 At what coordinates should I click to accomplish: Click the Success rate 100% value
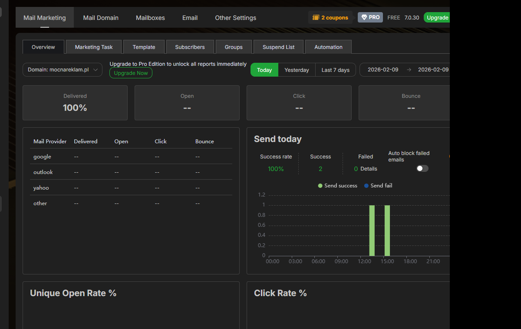point(276,169)
